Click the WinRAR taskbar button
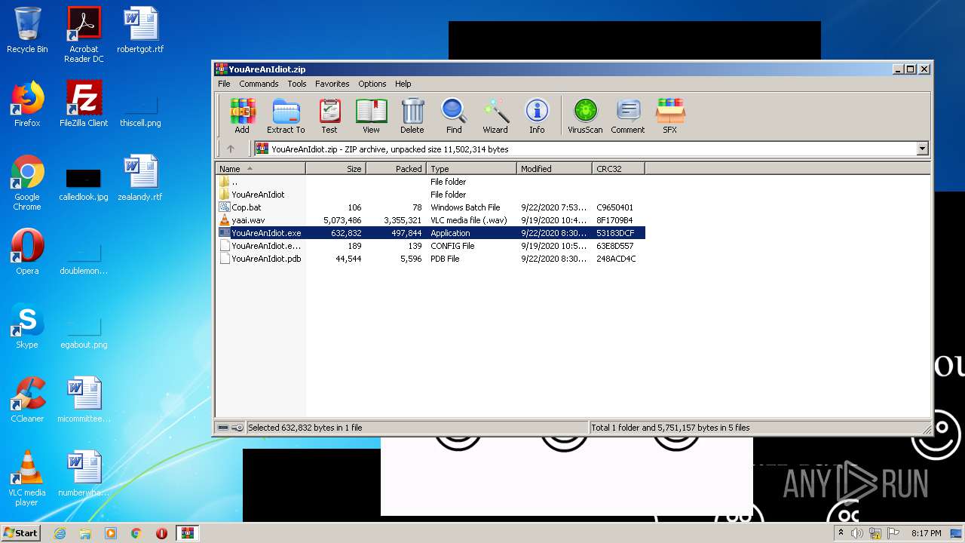 [x=187, y=533]
